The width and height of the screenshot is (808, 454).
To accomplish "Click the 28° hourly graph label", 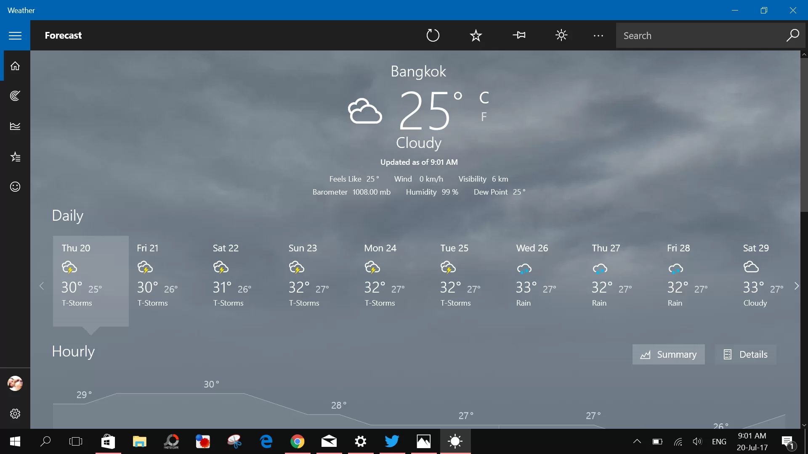I will [339, 405].
